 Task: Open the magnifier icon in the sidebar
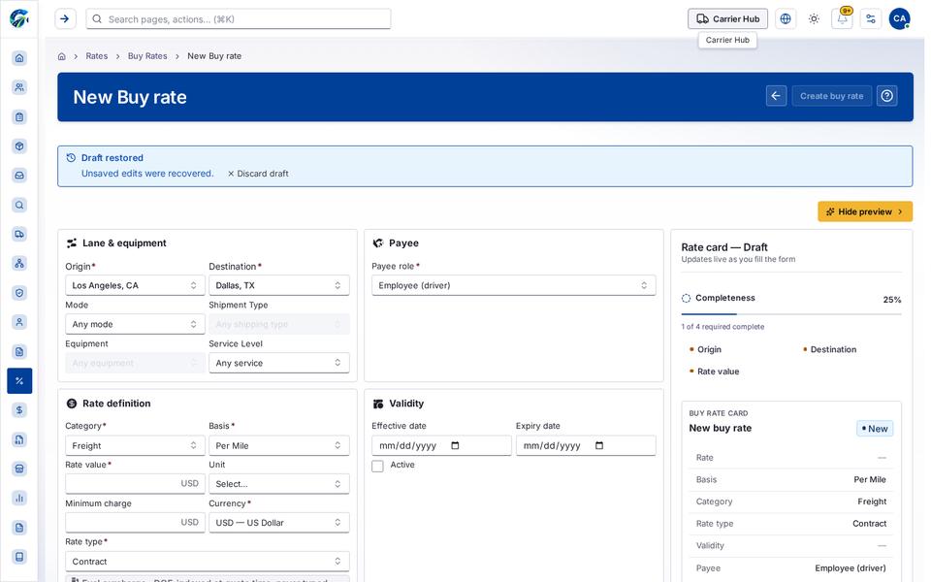[x=19, y=205]
